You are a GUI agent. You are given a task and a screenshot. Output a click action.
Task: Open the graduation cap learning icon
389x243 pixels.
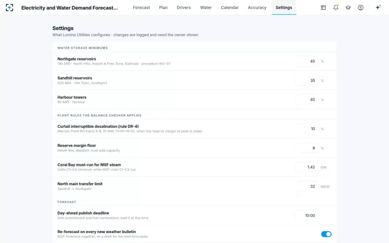tap(348, 7)
